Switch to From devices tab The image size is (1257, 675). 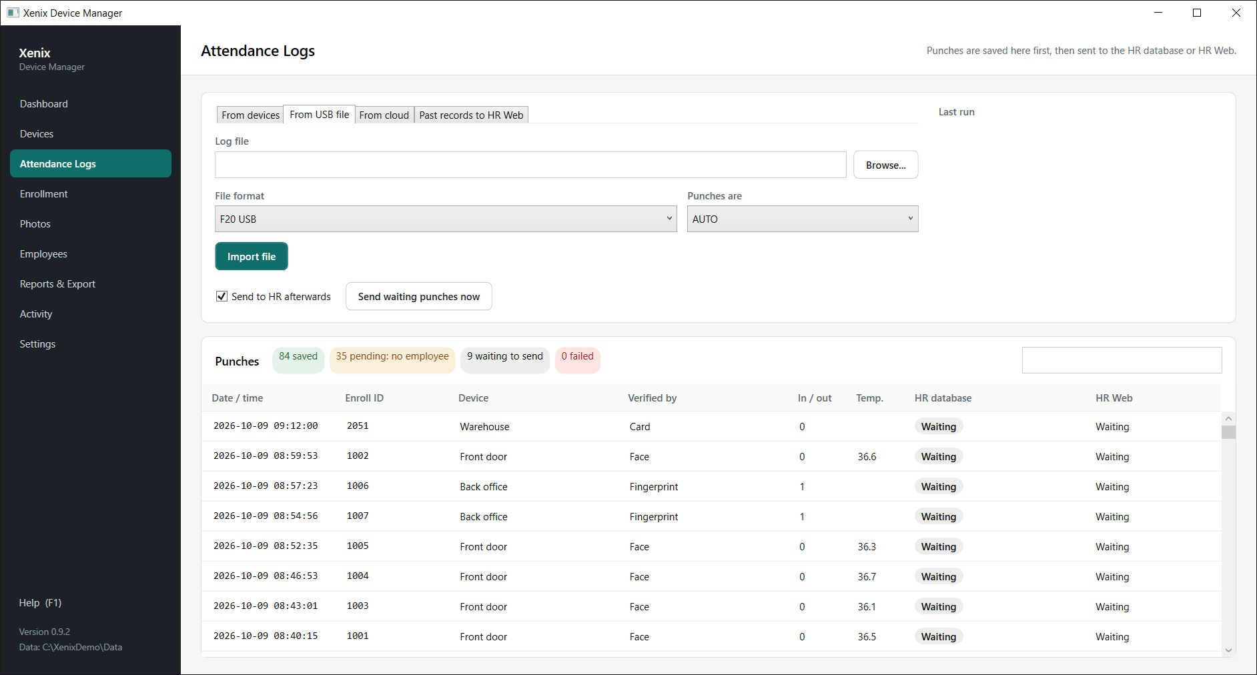pyautogui.click(x=250, y=115)
